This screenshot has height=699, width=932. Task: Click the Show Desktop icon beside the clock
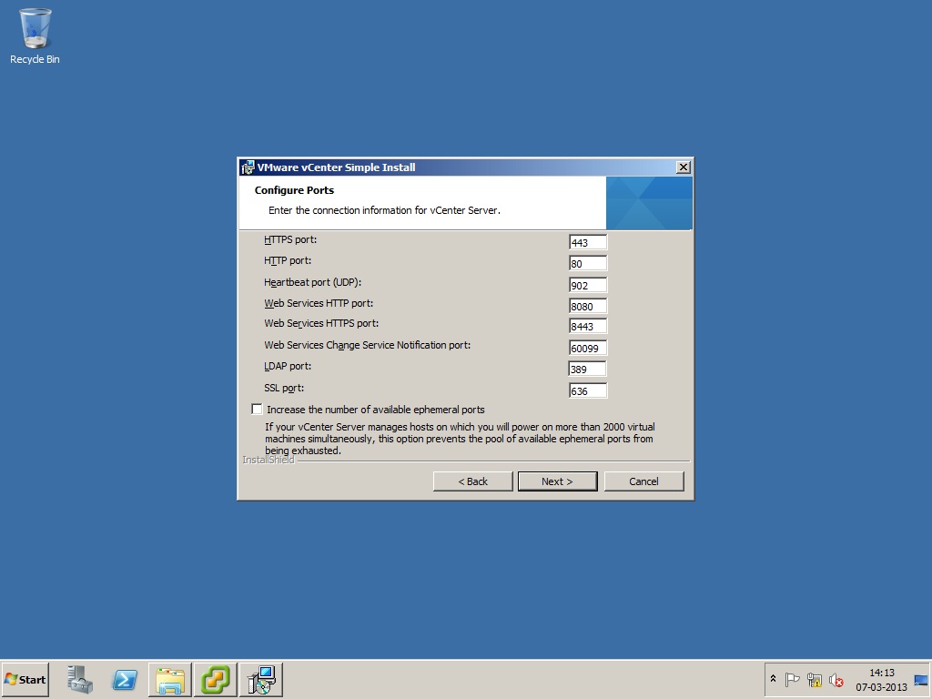[x=921, y=679]
